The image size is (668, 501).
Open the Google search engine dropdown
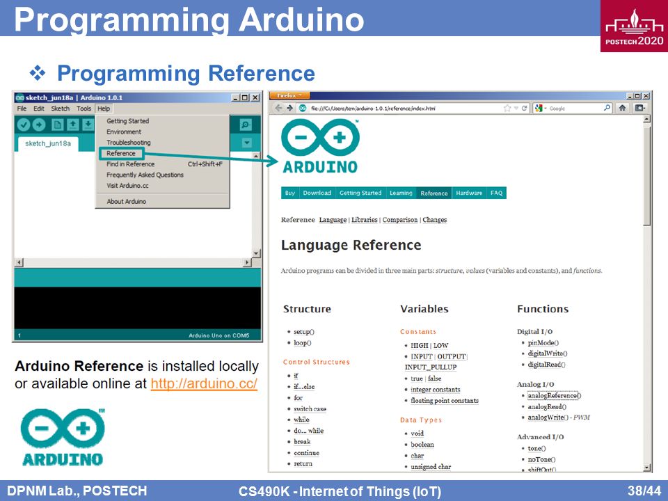(540, 109)
